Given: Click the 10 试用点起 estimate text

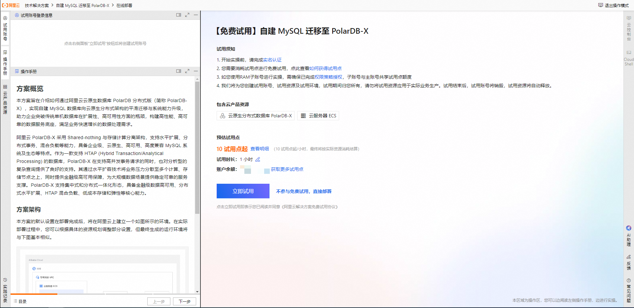Looking at the screenshot, I should (232, 149).
